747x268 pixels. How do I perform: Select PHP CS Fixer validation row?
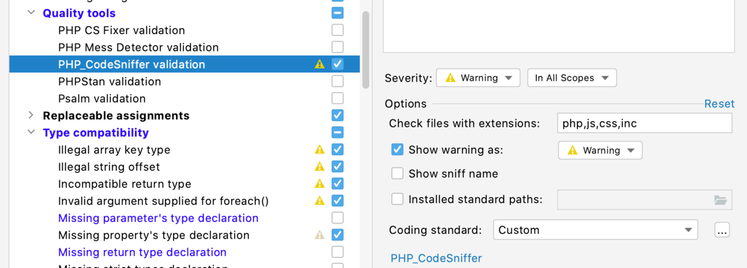point(121,30)
